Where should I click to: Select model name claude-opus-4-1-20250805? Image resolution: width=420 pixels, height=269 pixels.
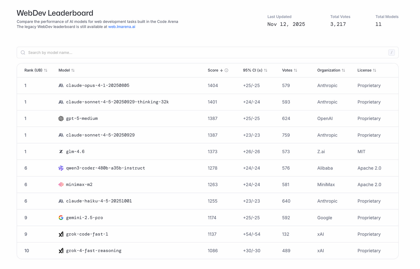click(x=98, y=86)
